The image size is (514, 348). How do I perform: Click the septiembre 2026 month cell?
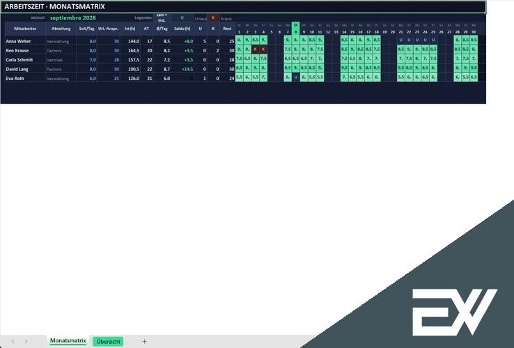point(72,18)
